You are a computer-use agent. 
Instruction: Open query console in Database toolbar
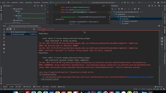tap(135, 9)
